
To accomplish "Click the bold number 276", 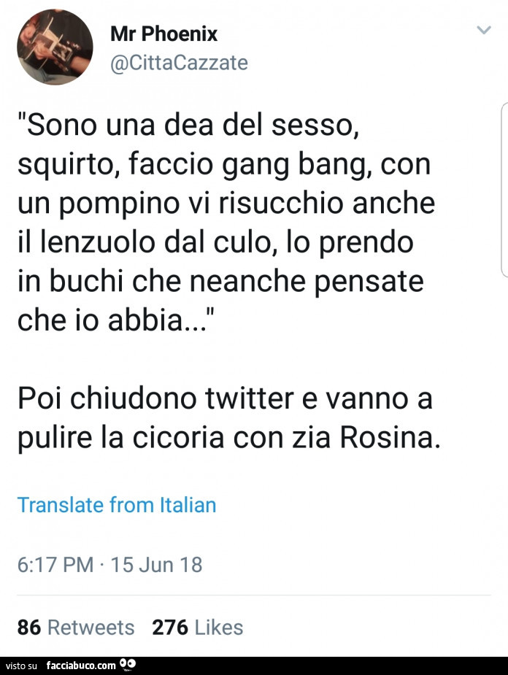I will 170,628.
